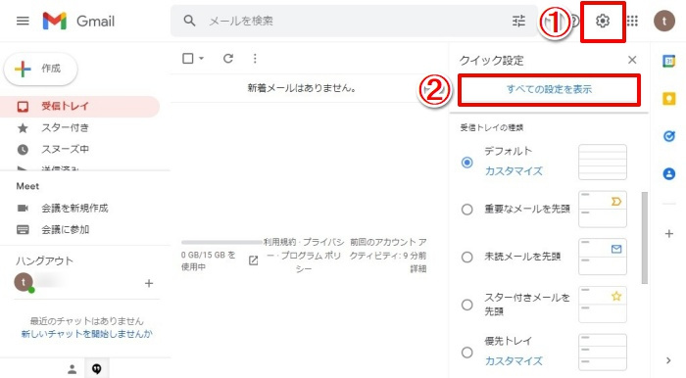Click すべての設定を表示 button
686x378 pixels.
tap(549, 89)
